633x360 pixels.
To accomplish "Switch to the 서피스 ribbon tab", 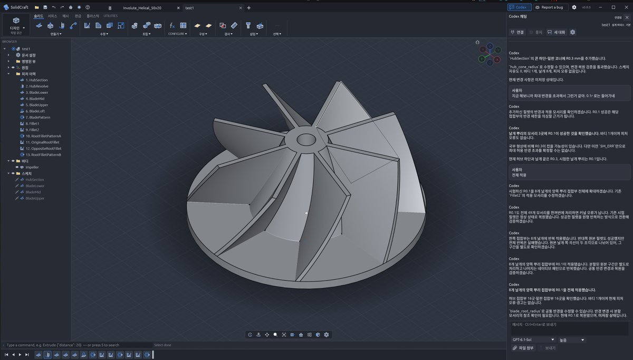I will pyautogui.click(x=52, y=16).
